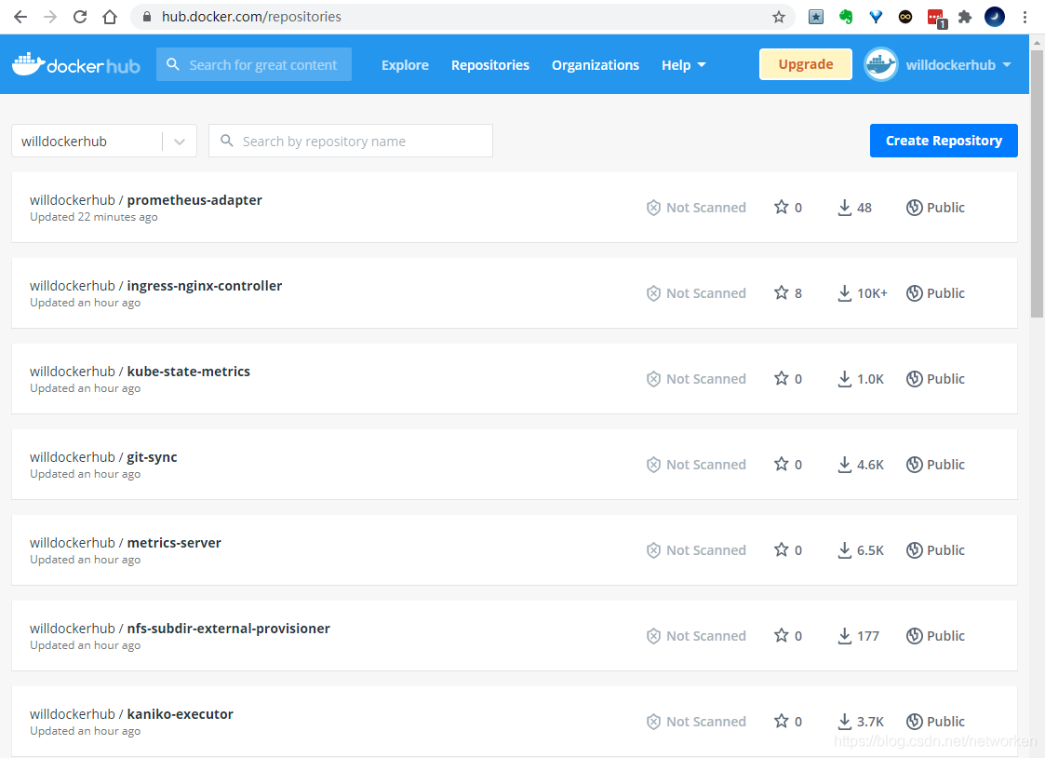
Task: Click 'Updated 22 minutes ago' text
Action: (93, 217)
